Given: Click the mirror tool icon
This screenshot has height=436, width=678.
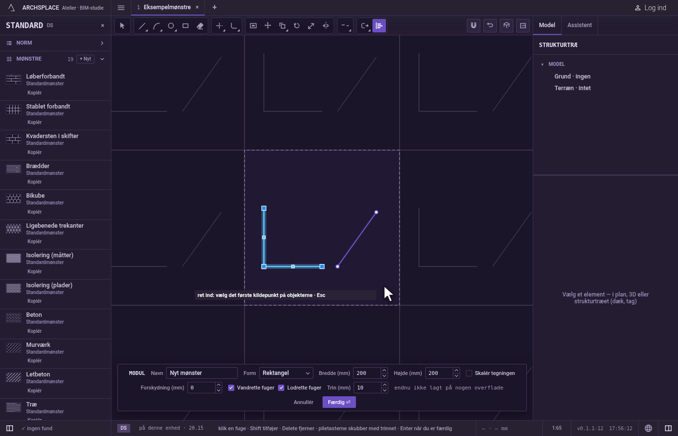Looking at the screenshot, I should (x=326, y=26).
